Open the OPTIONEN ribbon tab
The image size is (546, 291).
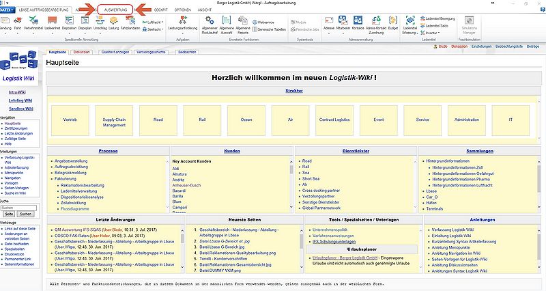coord(183,10)
